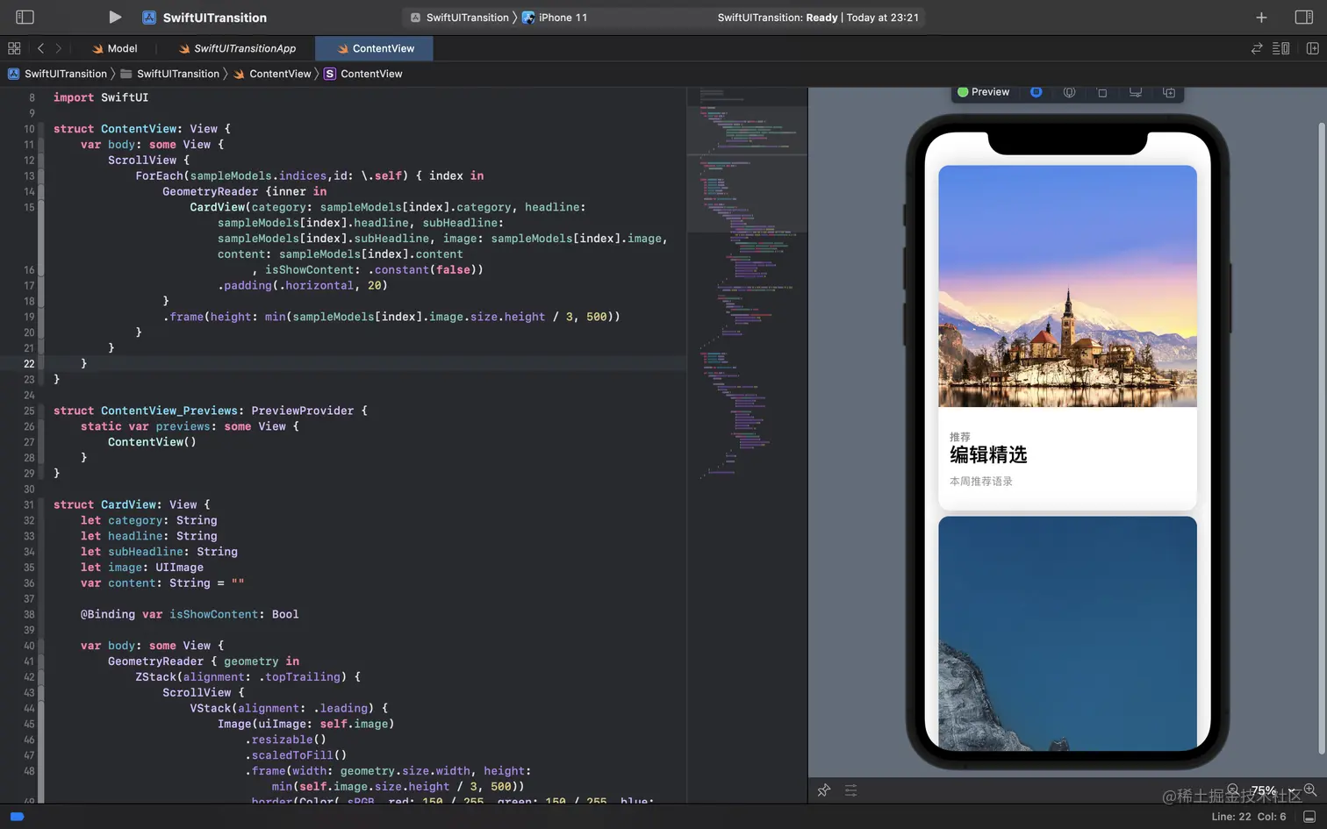Duplicate the preview
The height and width of the screenshot is (829, 1327).
[x=1169, y=92]
